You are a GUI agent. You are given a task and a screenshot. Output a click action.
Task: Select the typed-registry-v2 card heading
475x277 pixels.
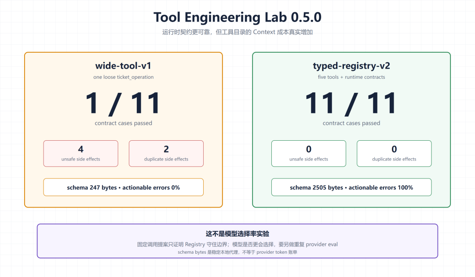[x=351, y=66]
